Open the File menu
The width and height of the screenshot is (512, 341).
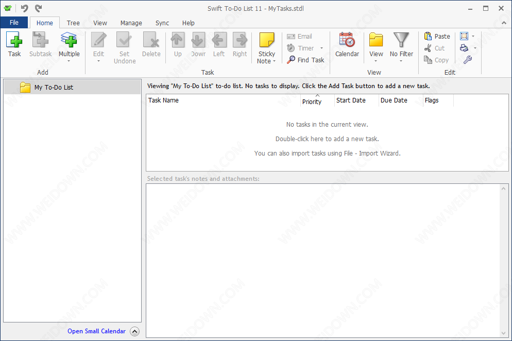(x=14, y=23)
